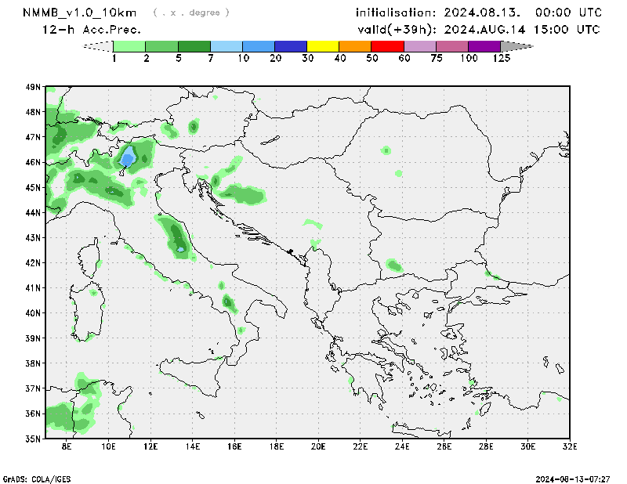Click the blue precipitation spot near 46N 11E
627x484 pixels.
[128, 159]
